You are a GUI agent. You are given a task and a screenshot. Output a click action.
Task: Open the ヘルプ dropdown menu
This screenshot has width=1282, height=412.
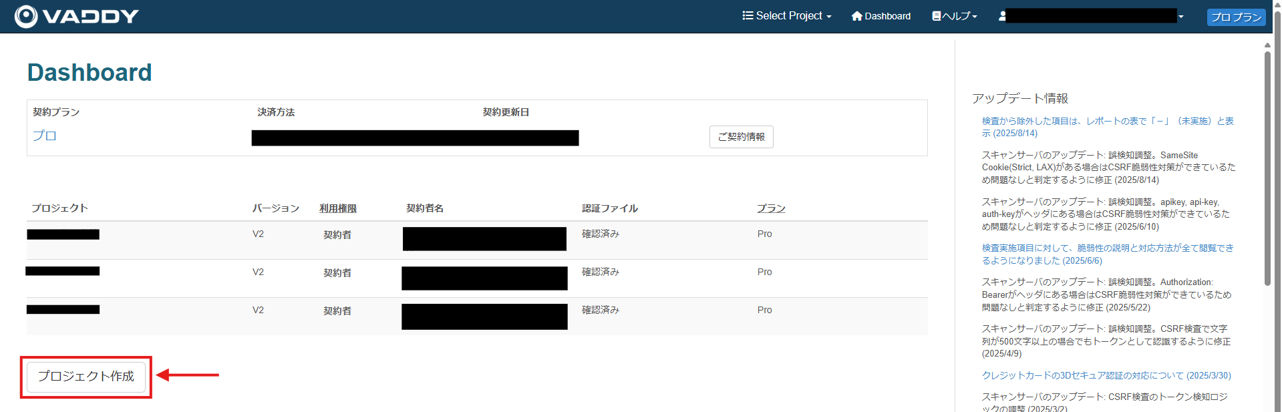click(955, 16)
